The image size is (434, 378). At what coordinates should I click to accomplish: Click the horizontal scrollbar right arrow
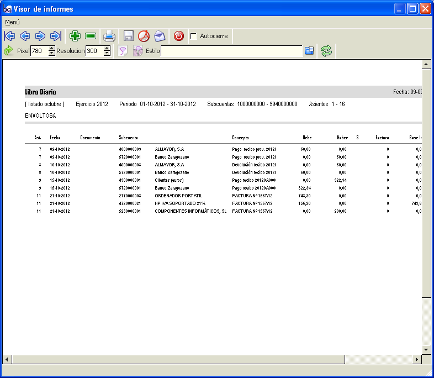(x=417, y=359)
